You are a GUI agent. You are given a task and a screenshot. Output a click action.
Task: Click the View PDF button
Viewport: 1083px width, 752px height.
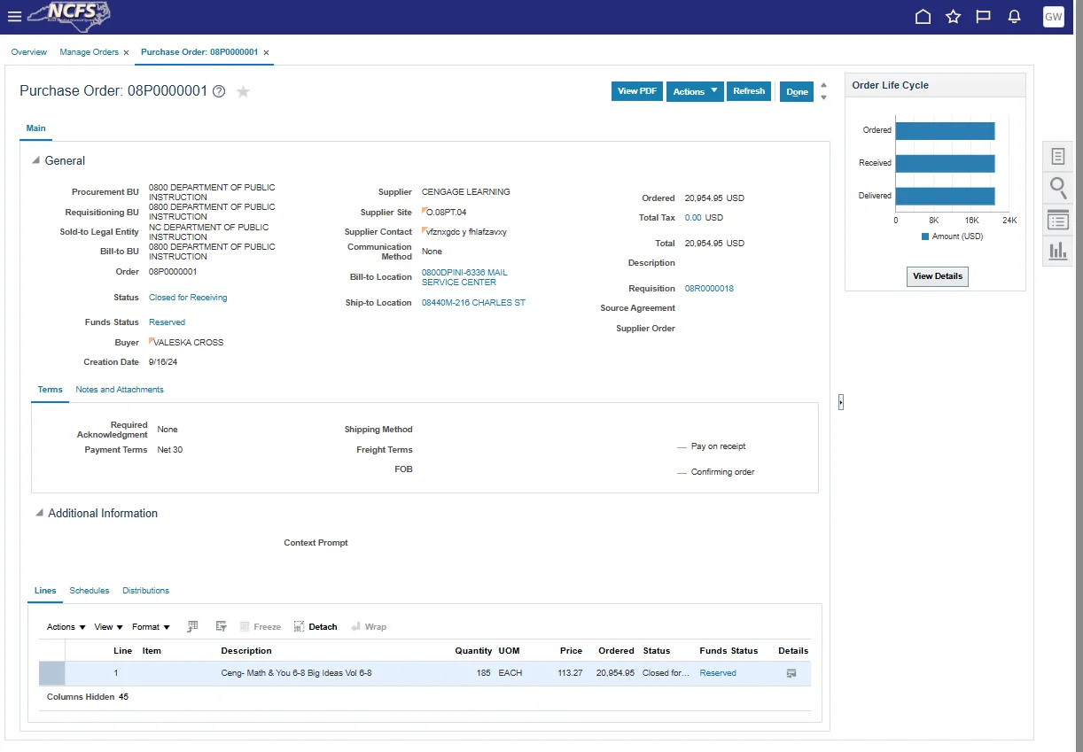coord(636,91)
